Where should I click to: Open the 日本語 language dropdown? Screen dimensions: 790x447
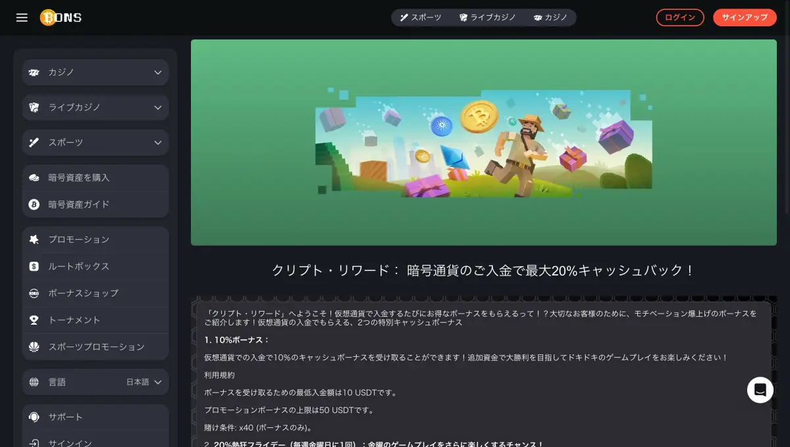[x=144, y=382]
